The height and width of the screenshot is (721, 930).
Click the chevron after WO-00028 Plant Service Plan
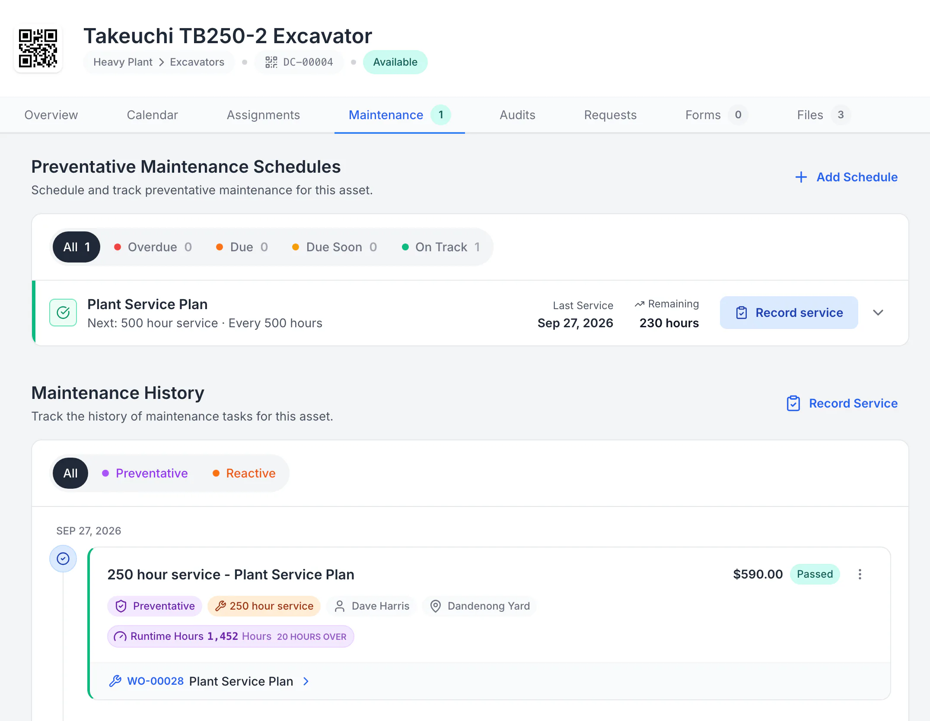(x=306, y=681)
